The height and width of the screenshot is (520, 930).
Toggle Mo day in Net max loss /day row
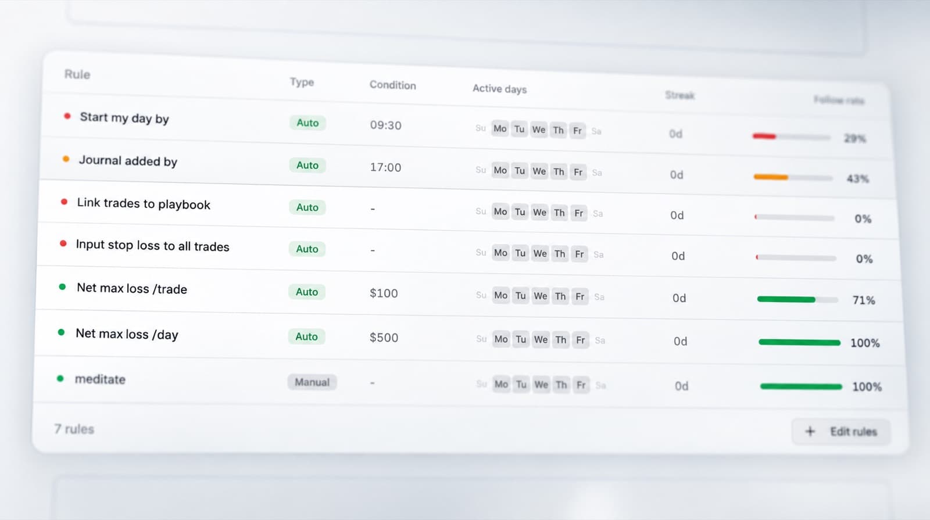click(x=501, y=339)
